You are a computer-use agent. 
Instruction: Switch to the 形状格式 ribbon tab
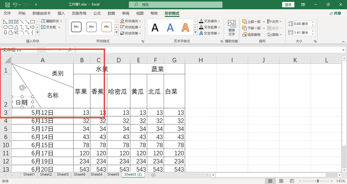coord(172,13)
